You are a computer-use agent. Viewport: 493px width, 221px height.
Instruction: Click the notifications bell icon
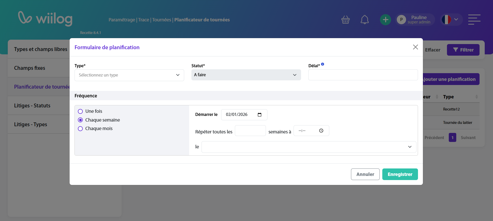coord(364,20)
